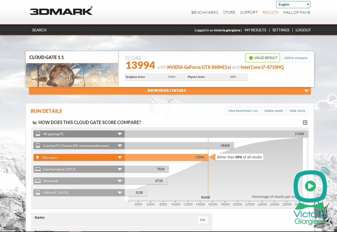The width and height of the screenshot is (337, 232).
Task: Open the Support menu item
Action: [249, 12]
